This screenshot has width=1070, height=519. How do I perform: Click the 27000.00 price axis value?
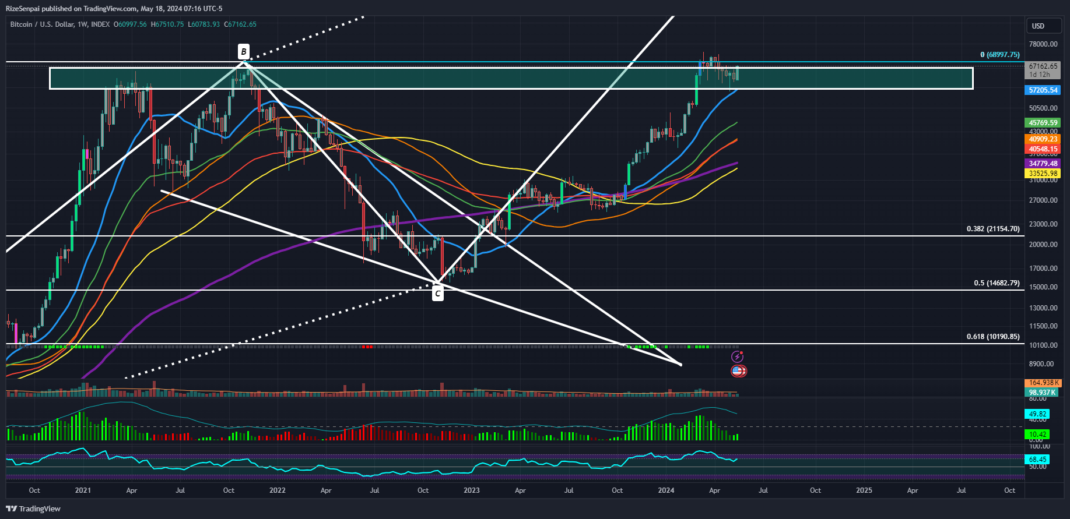click(x=1043, y=200)
